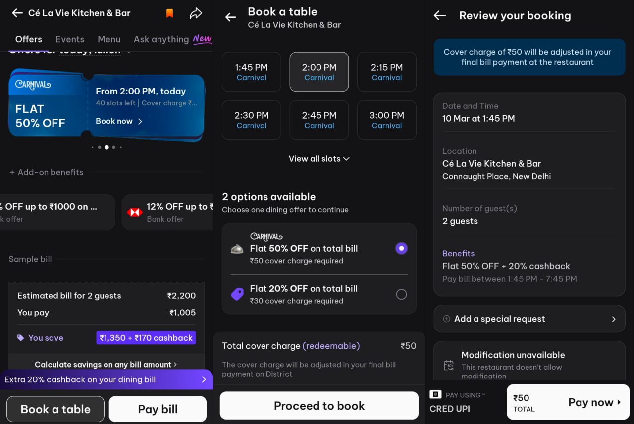This screenshot has width=634, height=424.
Task: Expand View all slots
Action: [319, 159]
